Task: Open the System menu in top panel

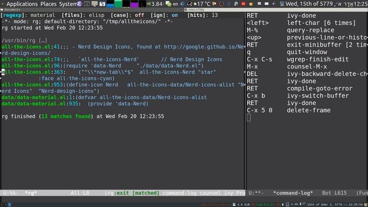Action: pos(68,4)
